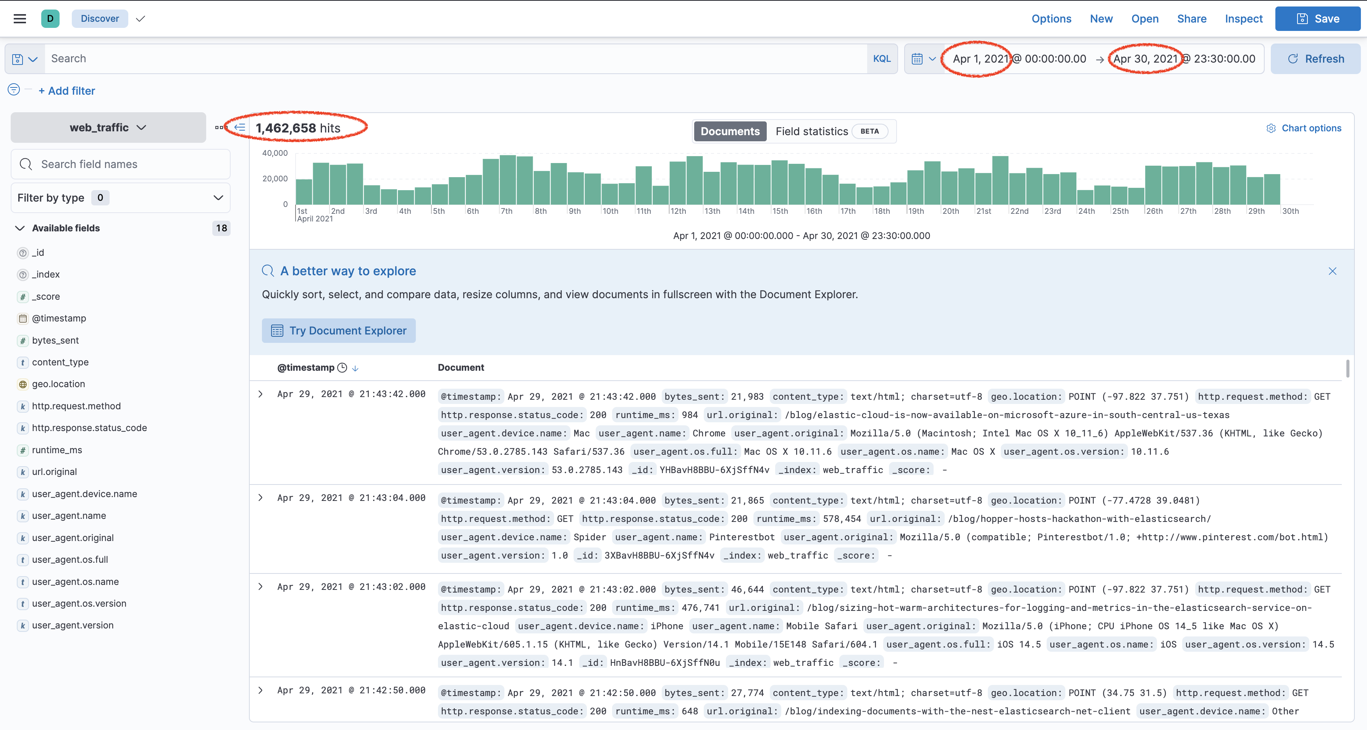1367x730 pixels.
Task: Close the better way to explore callout
Action: coord(1332,271)
